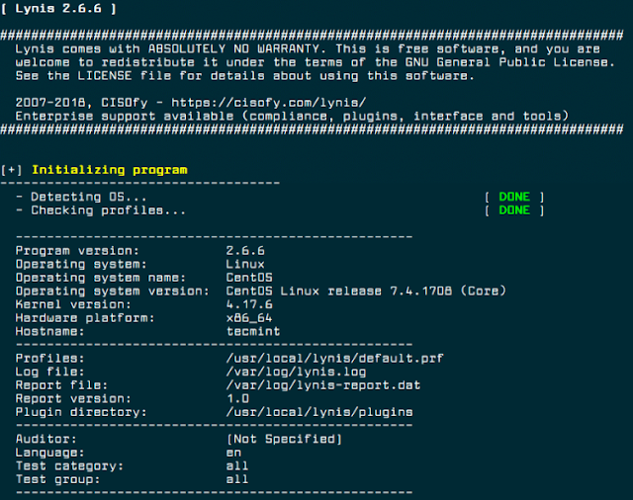Open the https://cisofy.com/lynis/ URL
This screenshot has width=633, height=500.
[x=268, y=103]
